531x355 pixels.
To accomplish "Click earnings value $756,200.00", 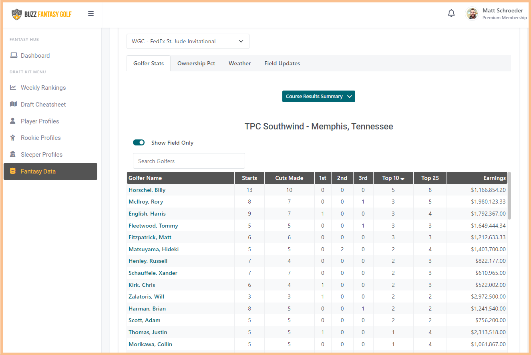I will point(490,320).
